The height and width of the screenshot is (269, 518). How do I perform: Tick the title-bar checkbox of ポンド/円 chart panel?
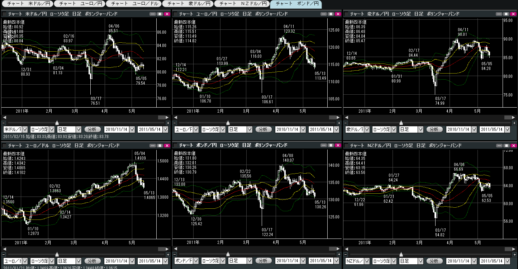click(175, 146)
